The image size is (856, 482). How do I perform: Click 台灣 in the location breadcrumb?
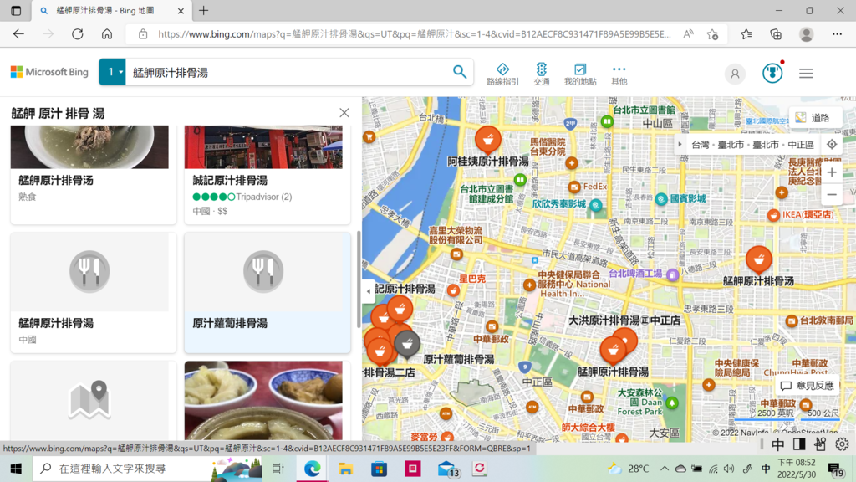pos(701,145)
